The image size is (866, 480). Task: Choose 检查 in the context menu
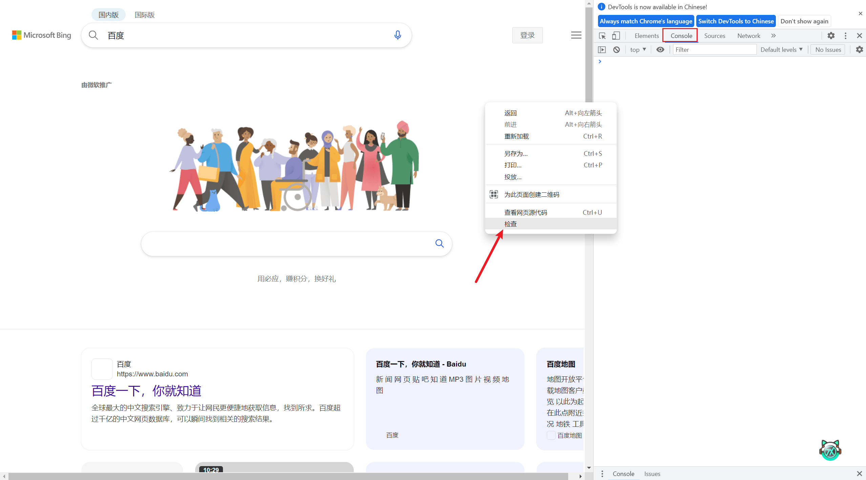(551, 224)
